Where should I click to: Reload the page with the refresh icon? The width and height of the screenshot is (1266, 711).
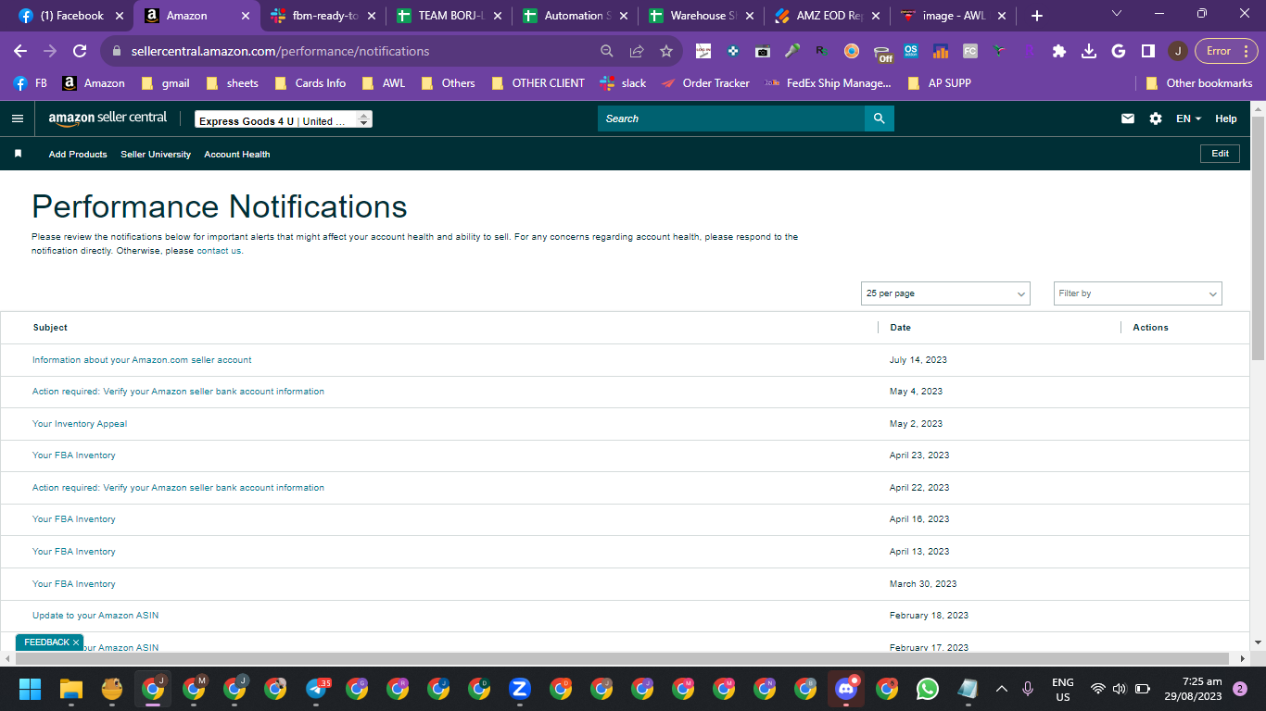[x=80, y=51]
